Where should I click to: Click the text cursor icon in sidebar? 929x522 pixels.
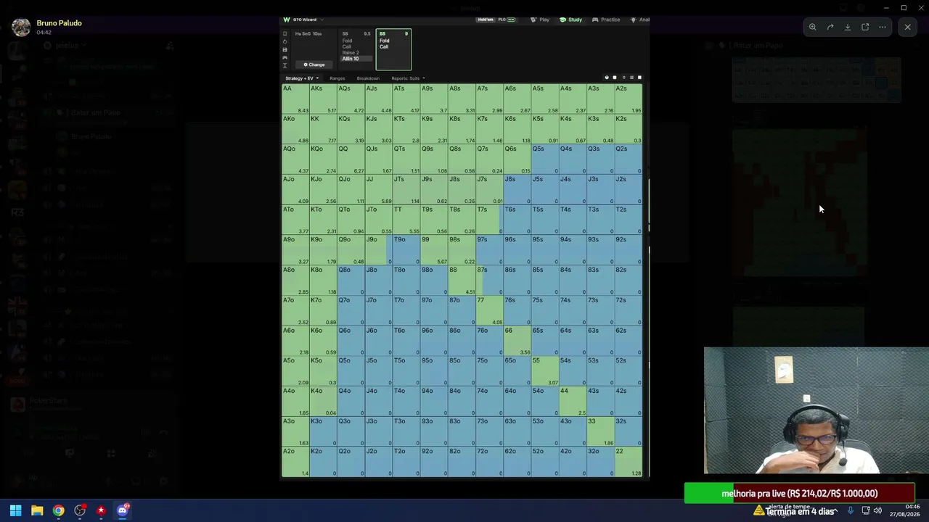(x=285, y=65)
